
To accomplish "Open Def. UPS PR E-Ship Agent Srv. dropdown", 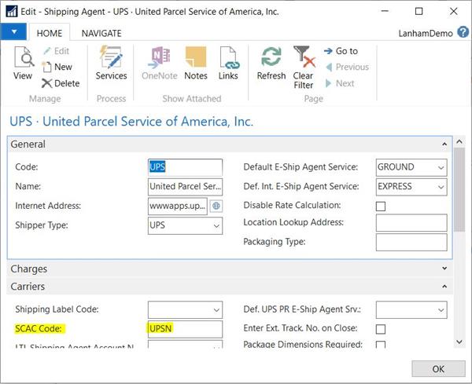I will pyautogui.click(x=441, y=310).
